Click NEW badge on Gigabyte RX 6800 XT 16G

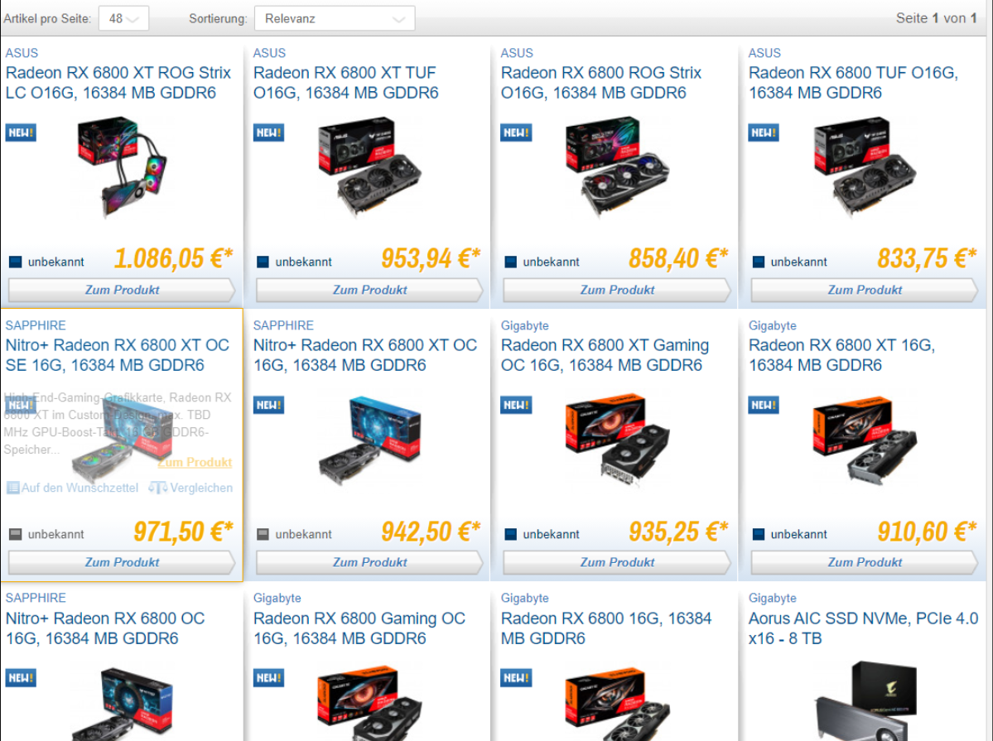pos(764,405)
